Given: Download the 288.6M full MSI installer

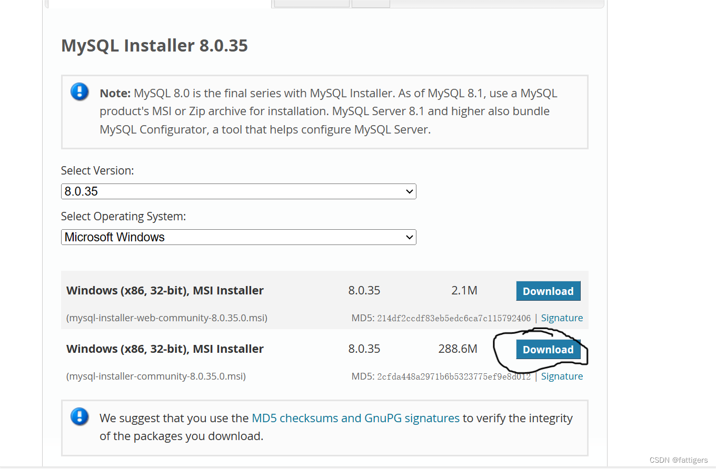Looking at the screenshot, I should click(548, 350).
